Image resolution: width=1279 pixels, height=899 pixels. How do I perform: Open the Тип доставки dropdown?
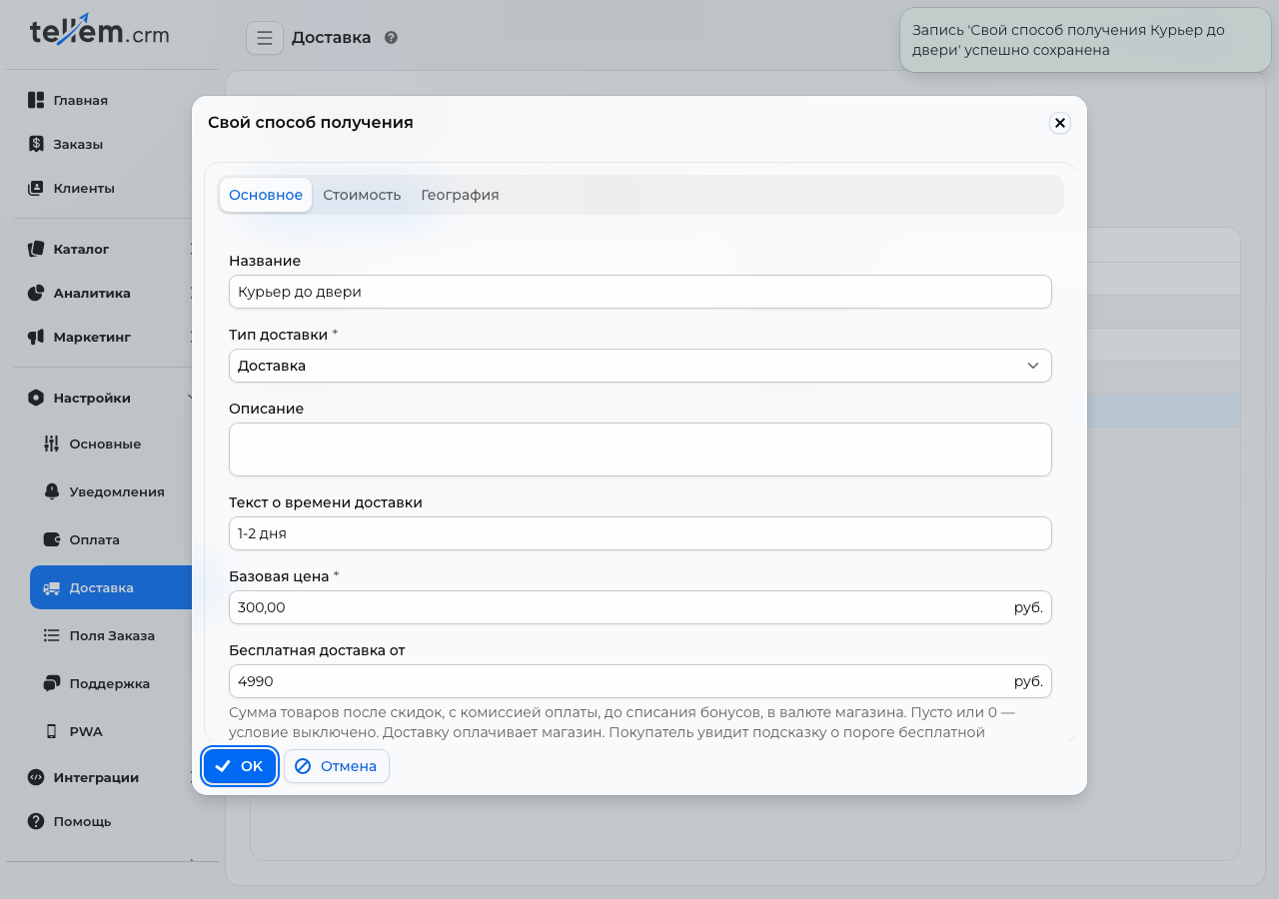(640, 366)
